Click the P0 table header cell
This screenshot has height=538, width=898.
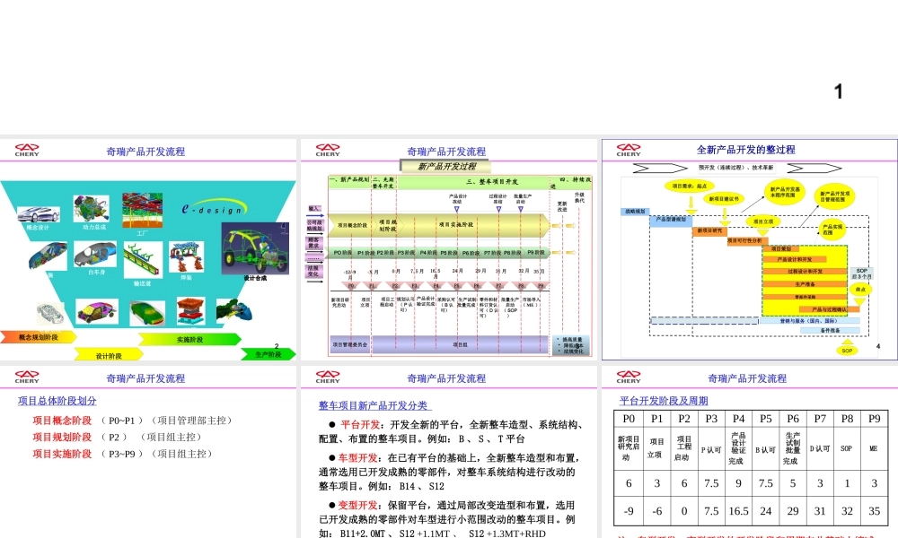coord(629,419)
